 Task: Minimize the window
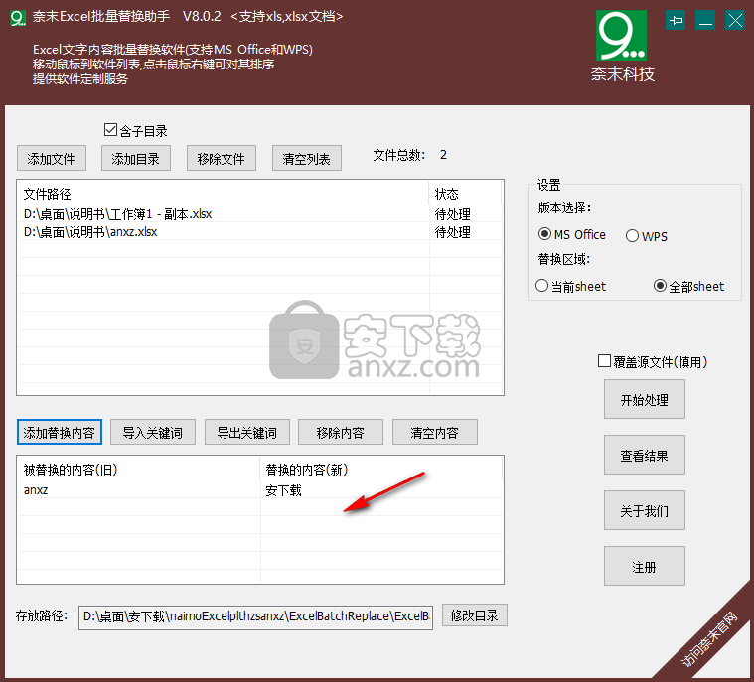coord(705,21)
